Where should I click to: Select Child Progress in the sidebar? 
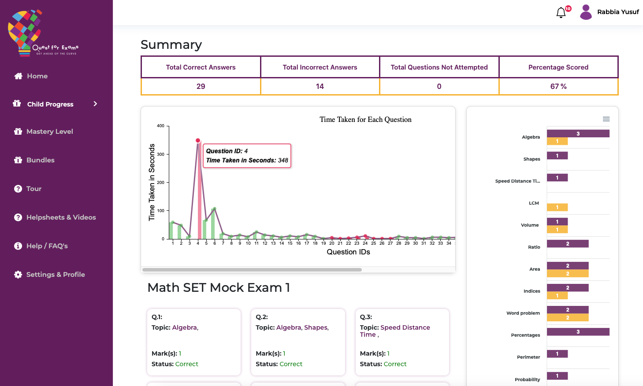pos(50,104)
